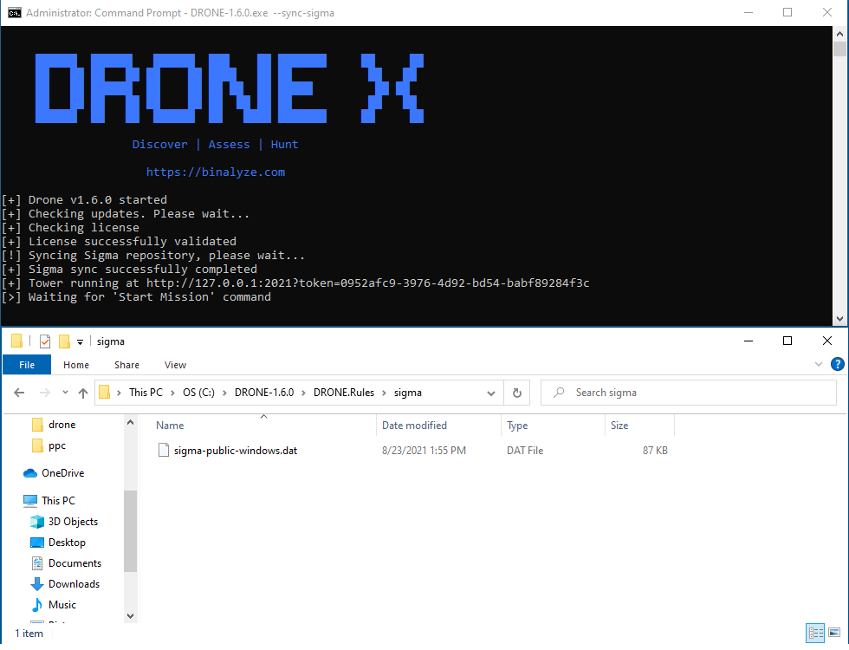Screen dimensions: 849x650
Task: Click the Properties icon on Quick Access Toolbar
Action: (44, 341)
